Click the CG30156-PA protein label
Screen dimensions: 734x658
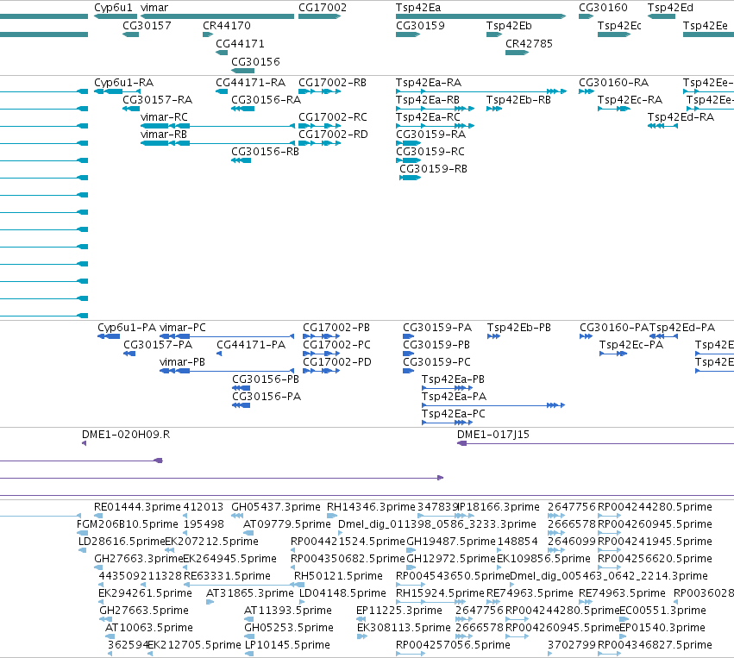coord(267,397)
